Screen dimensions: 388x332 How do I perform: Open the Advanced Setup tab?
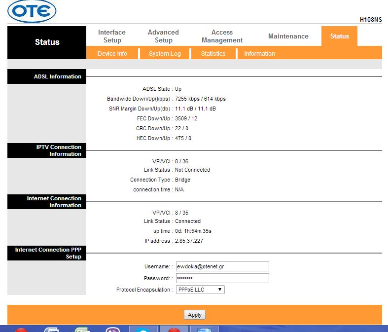coord(163,36)
